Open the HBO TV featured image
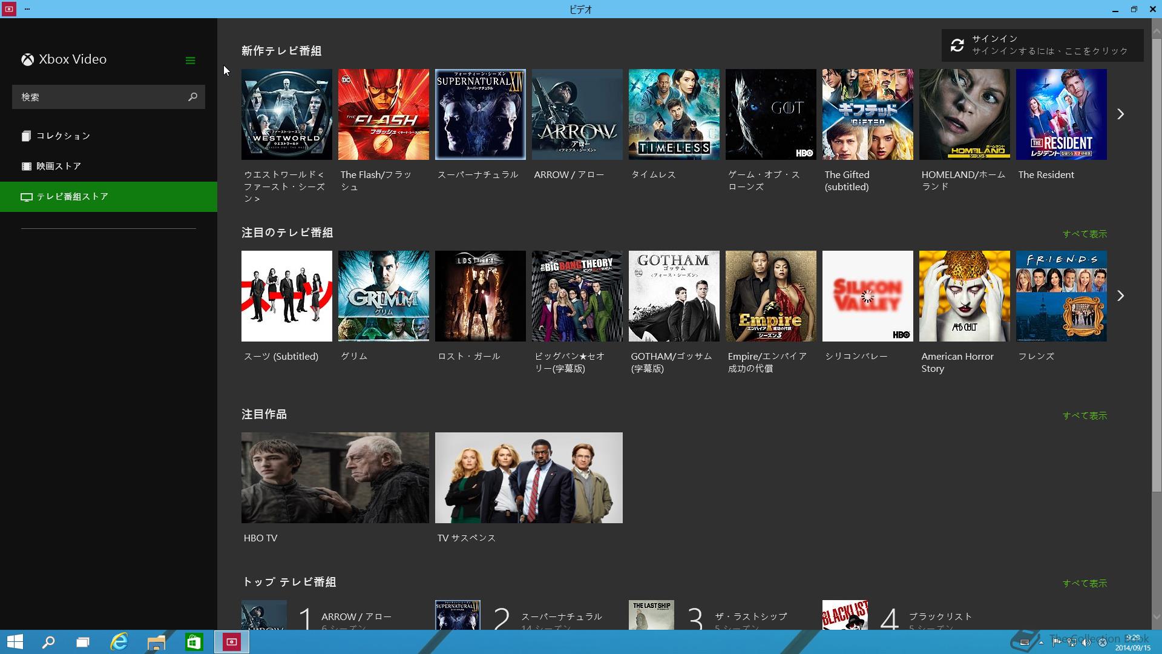 pyautogui.click(x=335, y=478)
